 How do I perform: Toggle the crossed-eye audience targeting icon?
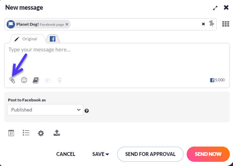point(48,81)
